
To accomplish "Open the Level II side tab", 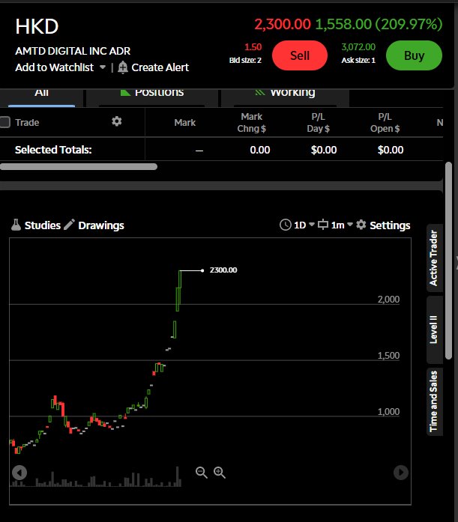I will 434,330.
